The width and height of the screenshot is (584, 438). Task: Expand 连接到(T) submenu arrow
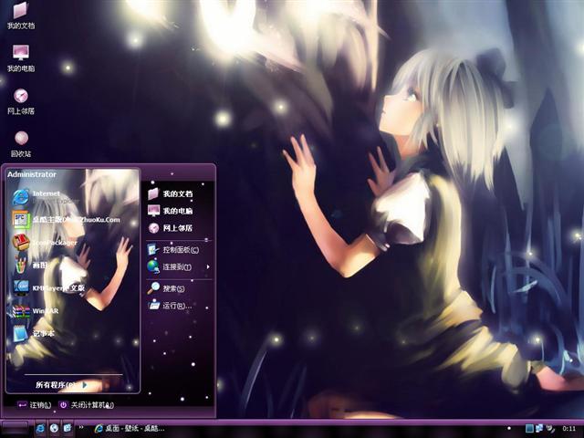click(x=208, y=266)
